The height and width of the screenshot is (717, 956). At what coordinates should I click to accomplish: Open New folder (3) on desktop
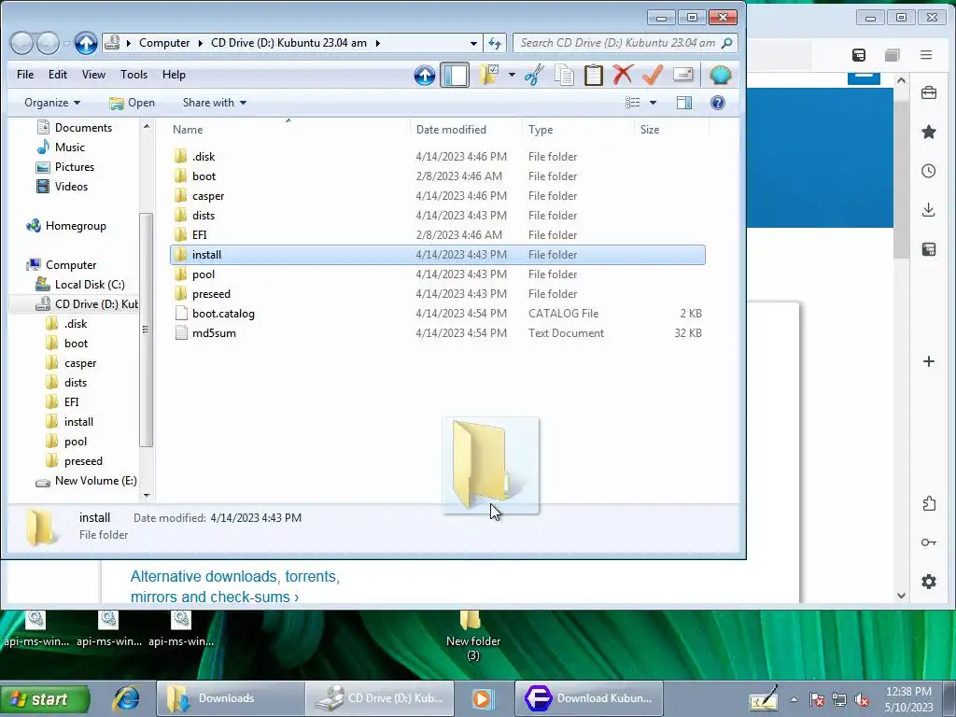tap(472, 635)
